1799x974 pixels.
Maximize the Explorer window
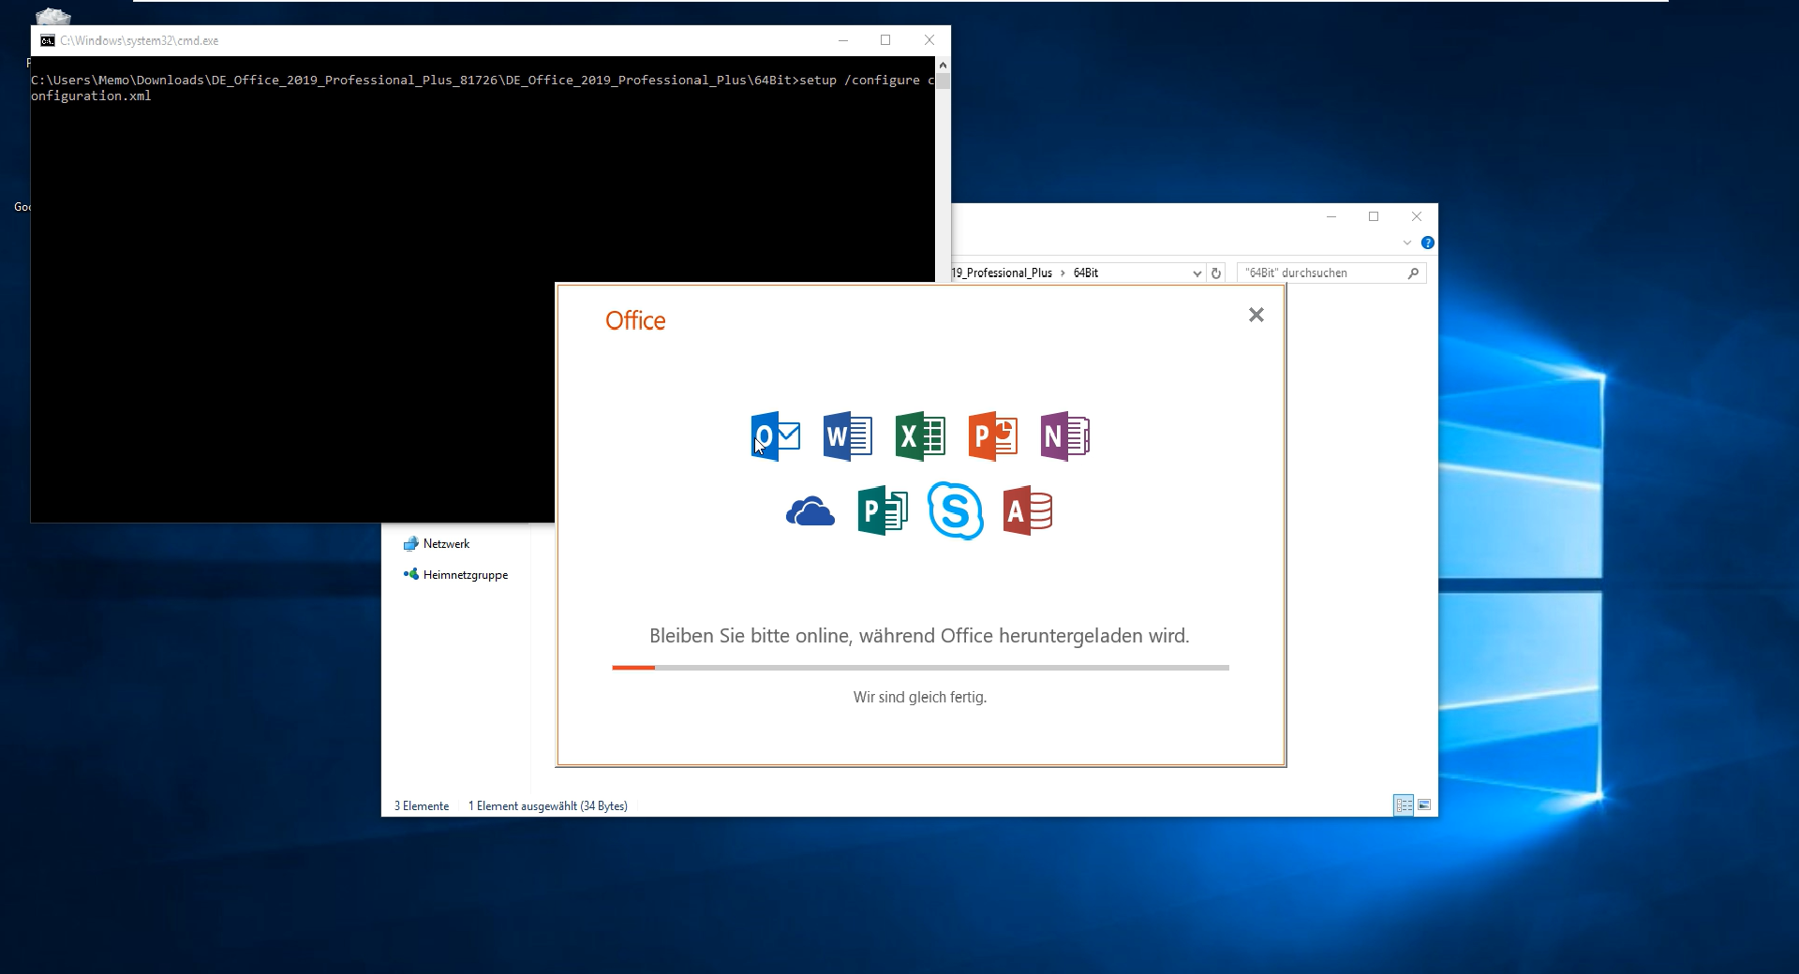coord(1374,216)
